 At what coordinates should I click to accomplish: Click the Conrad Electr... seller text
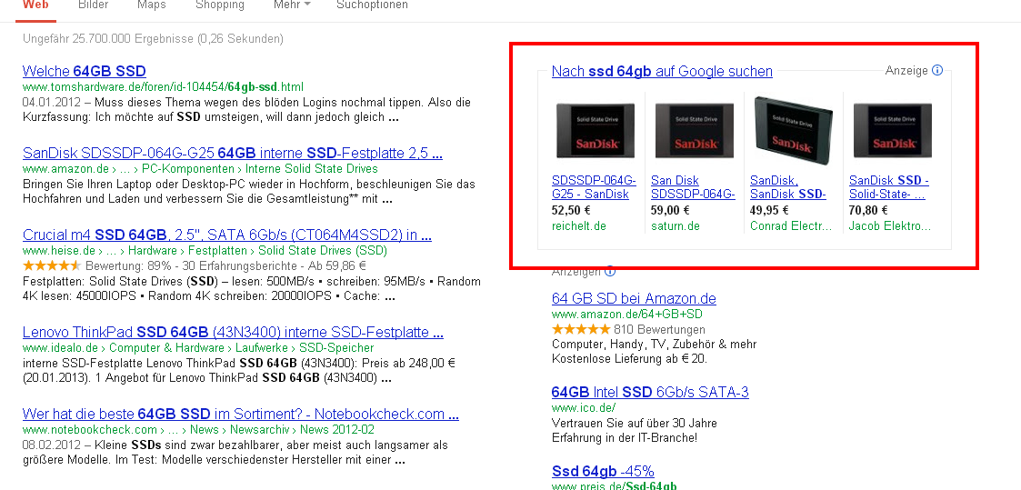tap(791, 225)
